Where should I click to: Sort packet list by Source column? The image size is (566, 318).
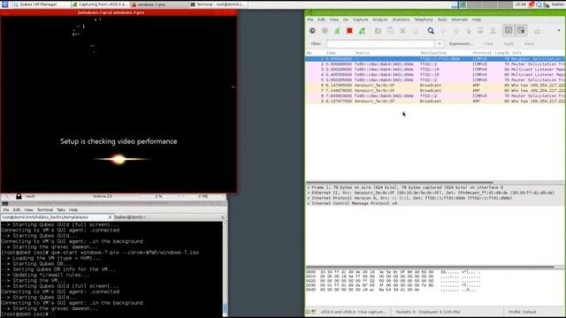pyautogui.click(x=362, y=53)
